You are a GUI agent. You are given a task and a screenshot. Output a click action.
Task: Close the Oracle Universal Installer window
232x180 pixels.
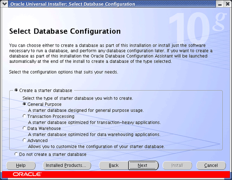click(x=227, y=4)
